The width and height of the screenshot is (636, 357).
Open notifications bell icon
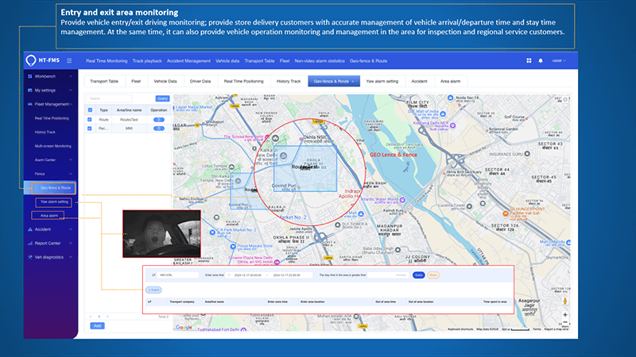pyautogui.click(x=541, y=61)
